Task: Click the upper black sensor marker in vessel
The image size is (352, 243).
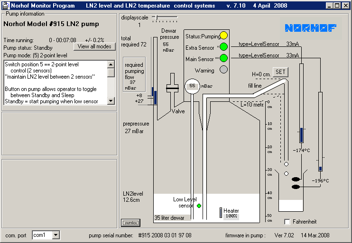Action: click(296, 179)
